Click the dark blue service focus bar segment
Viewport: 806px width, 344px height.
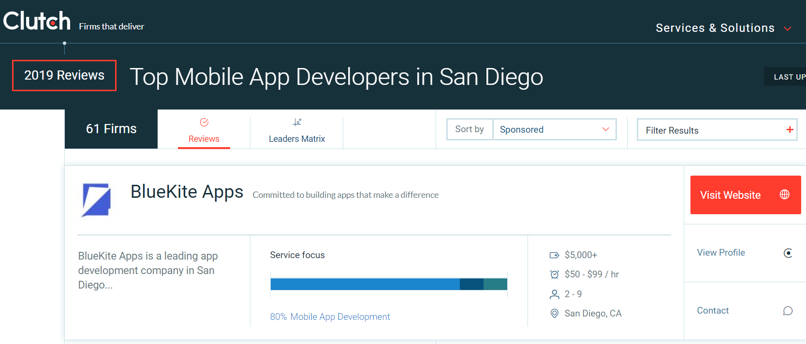(x=471, y=284)
